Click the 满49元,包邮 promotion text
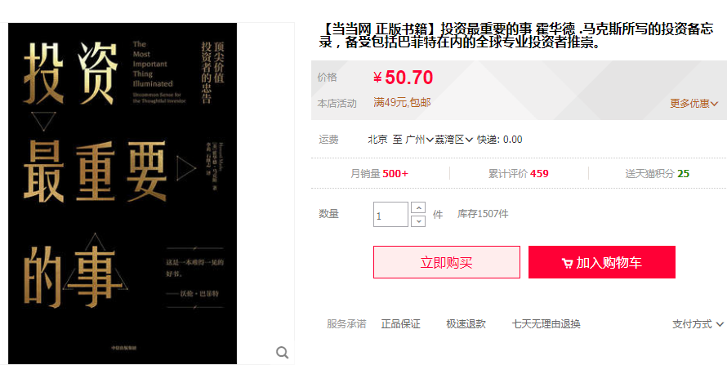The image size is (727, 374). (x=402, y=102)
